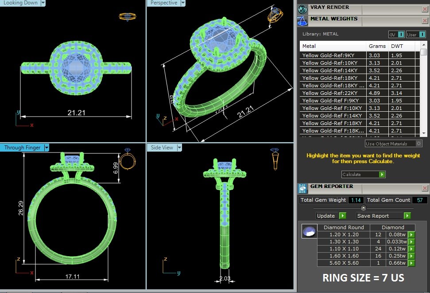Expand the Side View viewport dropdown
The image size is (430, 293).
click(x=179, y=148)
